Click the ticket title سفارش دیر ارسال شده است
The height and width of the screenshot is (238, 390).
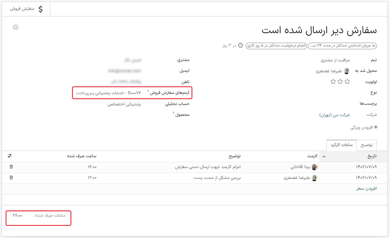(319, 30)
